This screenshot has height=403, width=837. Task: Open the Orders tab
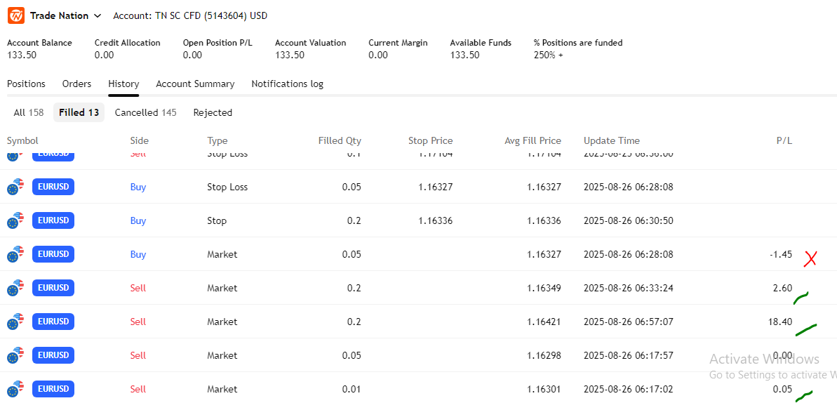[x=76, y=84]
